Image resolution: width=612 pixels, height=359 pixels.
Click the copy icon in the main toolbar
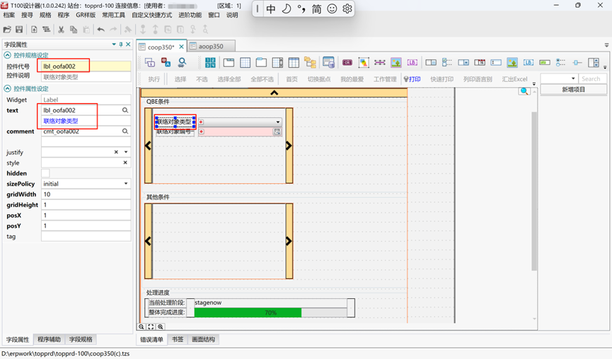74,29
